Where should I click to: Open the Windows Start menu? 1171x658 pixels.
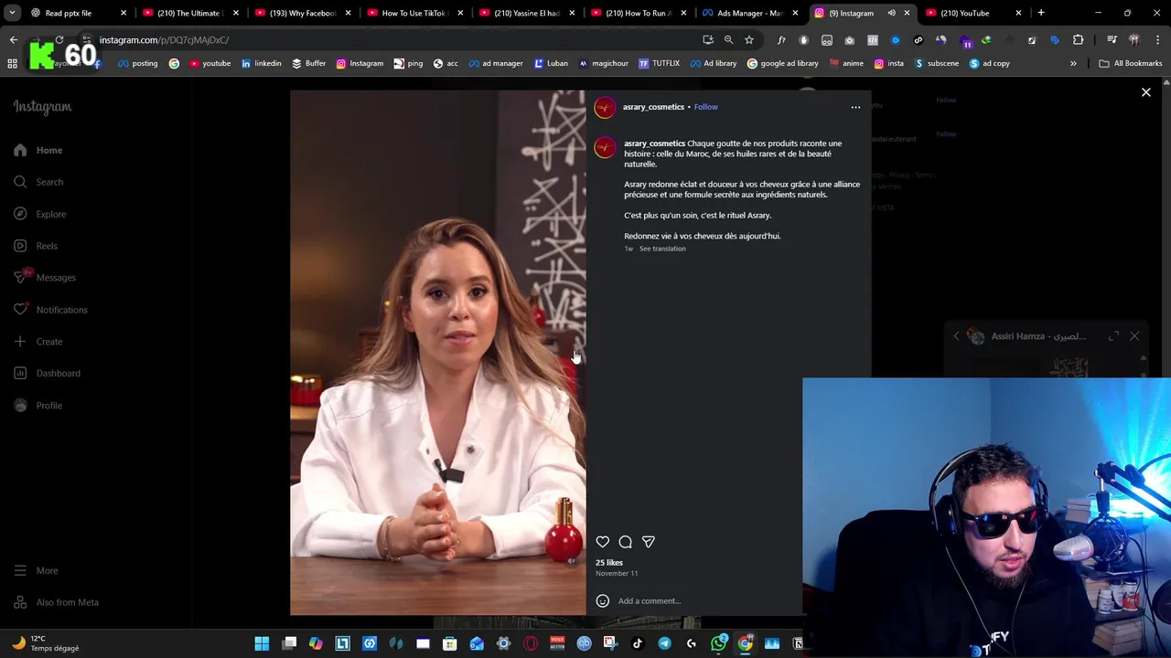[x=262, y=643]
